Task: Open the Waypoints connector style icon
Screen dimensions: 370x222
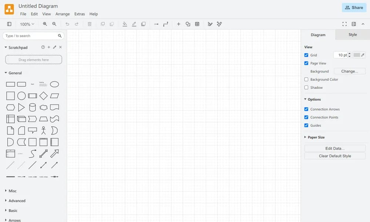Action: pos(166,24)
